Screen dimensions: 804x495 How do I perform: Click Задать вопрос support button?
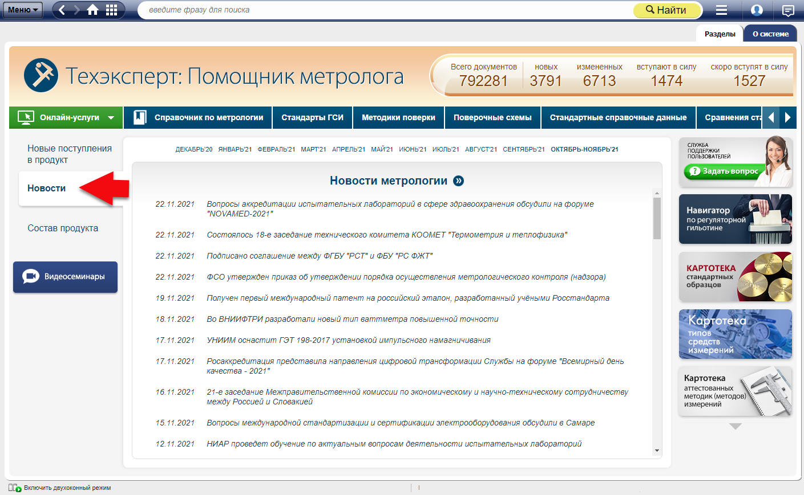[x=724, y=171]
